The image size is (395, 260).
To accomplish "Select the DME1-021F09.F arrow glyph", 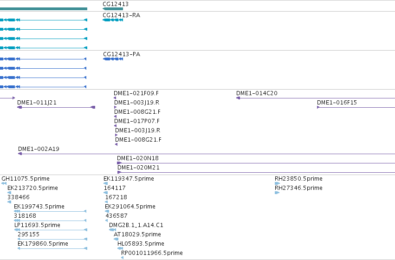I will point(115,98).
